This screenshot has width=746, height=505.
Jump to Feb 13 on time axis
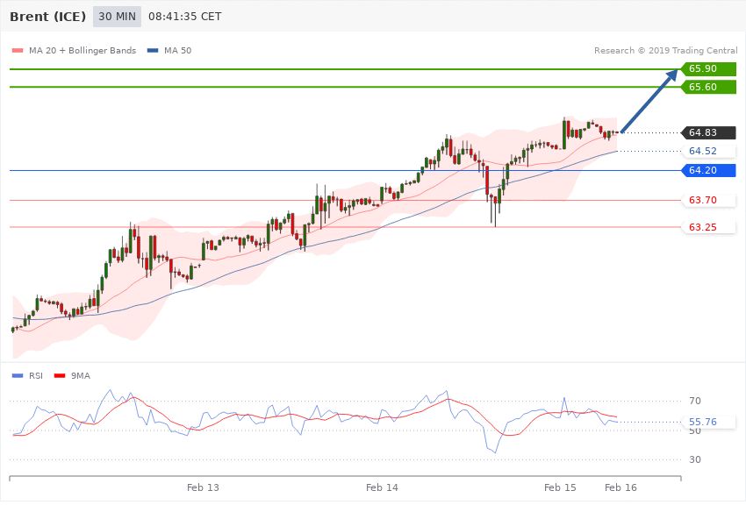[203, 487]
